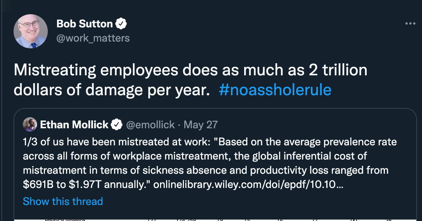This screenshot has height=221, width=422.
Task: Open the @emollick handle
Action: 150,125
